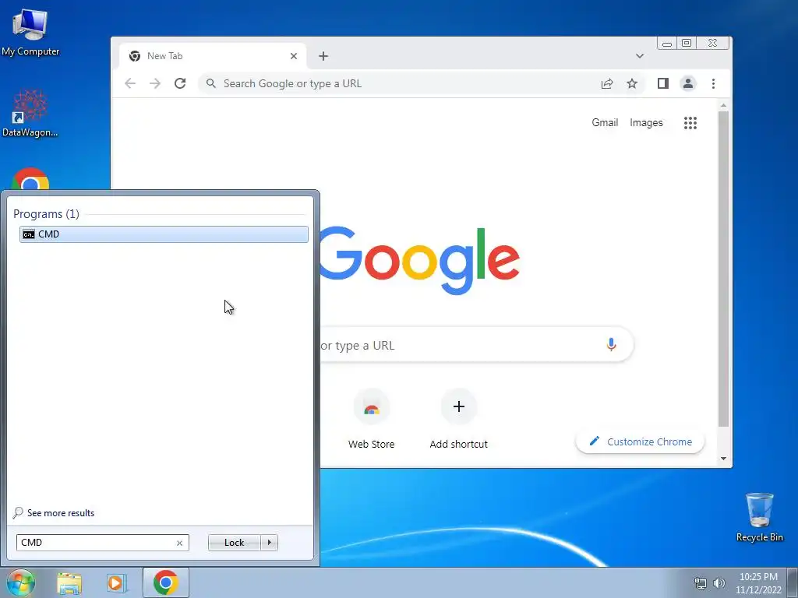Screen dimensions: 798x598
Task: Click the Customize Chrome button
Action: 640,441
